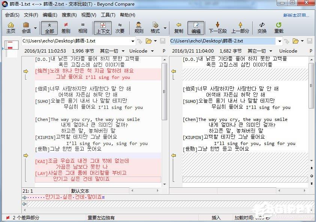
Task: Toggle the 次要 minor differences option
Action: [x=120, y=28]
